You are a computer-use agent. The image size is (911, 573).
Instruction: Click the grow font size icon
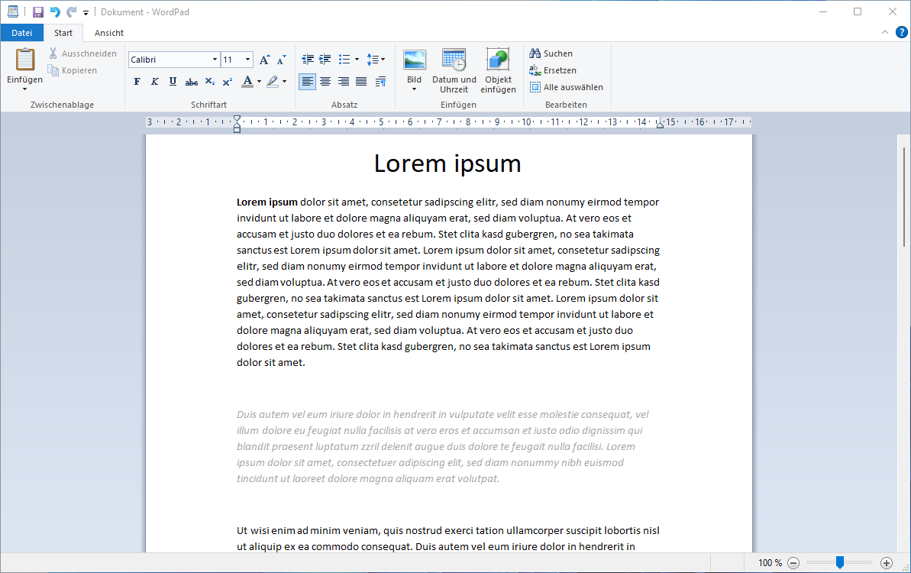point(263,59)
